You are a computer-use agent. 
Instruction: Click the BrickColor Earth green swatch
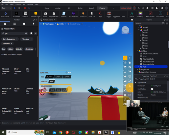[x=152, y=86]
